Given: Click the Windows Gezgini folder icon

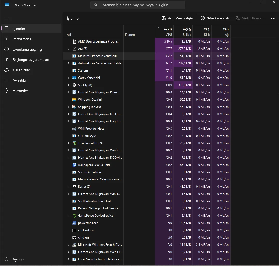Looking at the screenshot, I should (74, 100).
